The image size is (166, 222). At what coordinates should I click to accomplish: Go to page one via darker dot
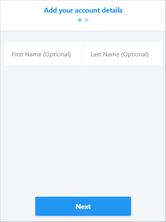click(x=80, y=20)
